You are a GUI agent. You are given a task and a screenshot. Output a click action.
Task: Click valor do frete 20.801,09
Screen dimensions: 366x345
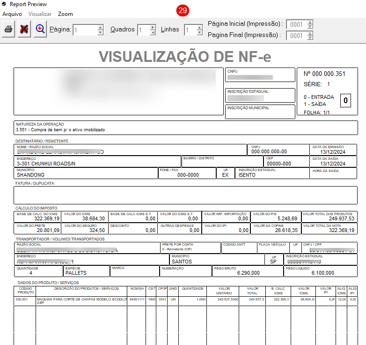pos(48,230)
